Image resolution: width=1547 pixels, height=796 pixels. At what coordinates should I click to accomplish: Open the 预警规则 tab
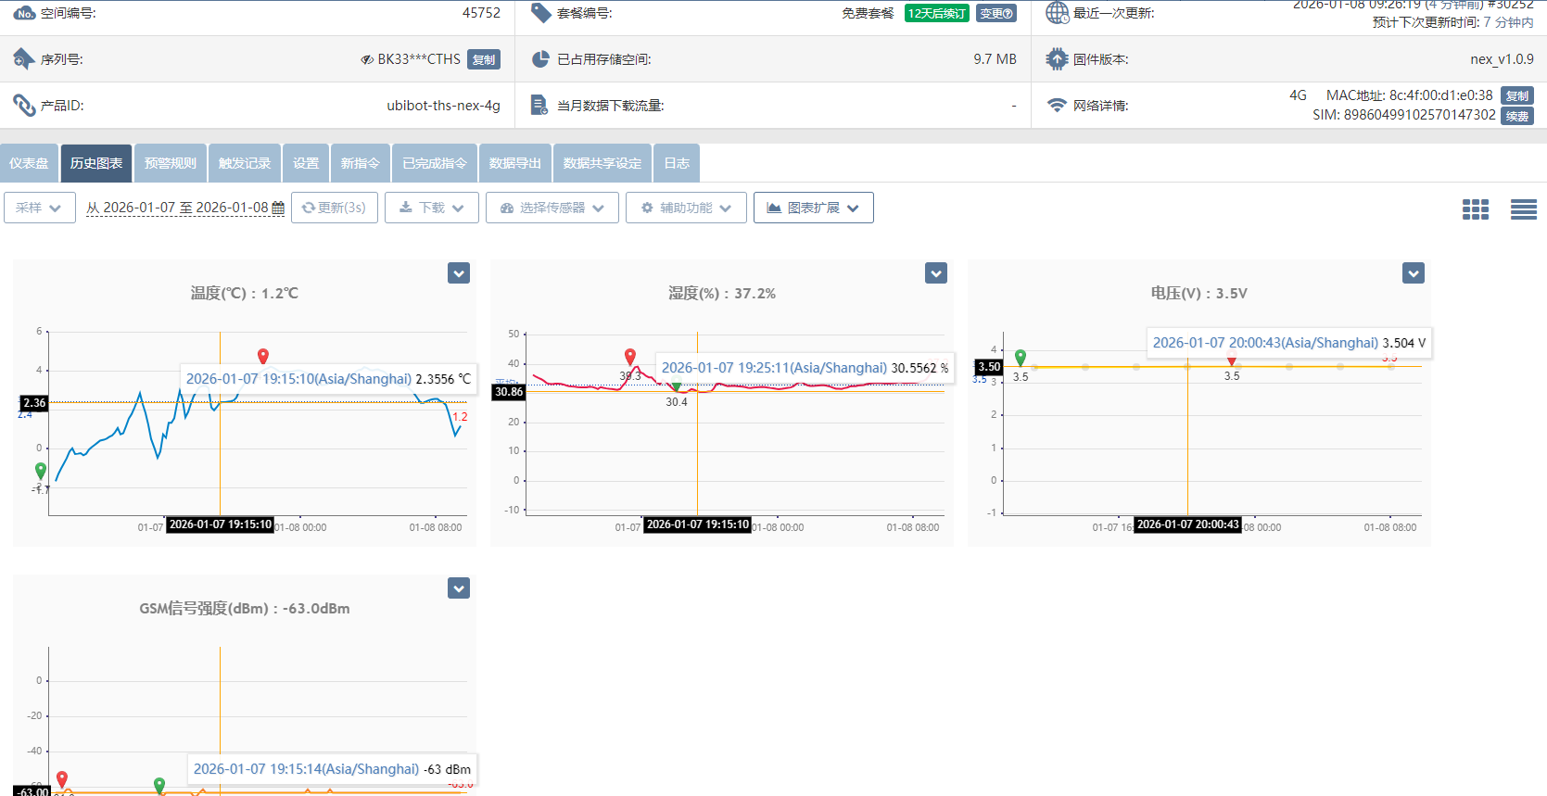click(x=171, y=163)
